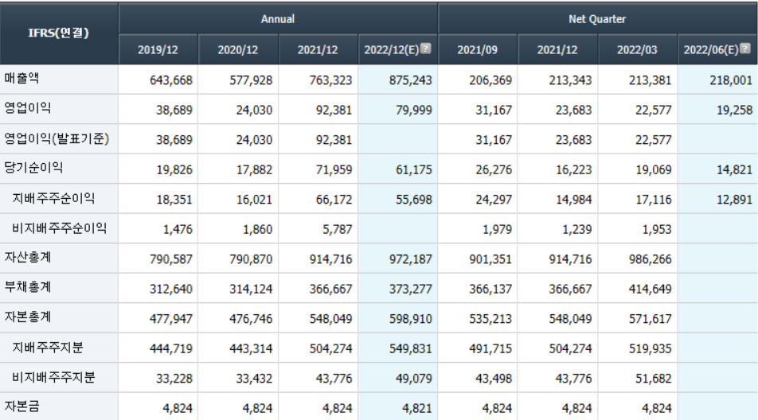Select the Net Quarter header group
This screenshot has height=420, width=758.
click(x=597, y=19)
